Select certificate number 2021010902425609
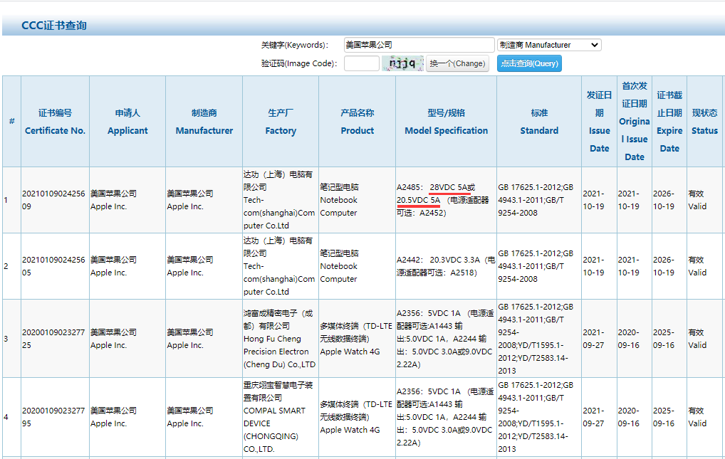Image resolution: width=725 pixels, height=459 pixels. [x=53, y=200]
